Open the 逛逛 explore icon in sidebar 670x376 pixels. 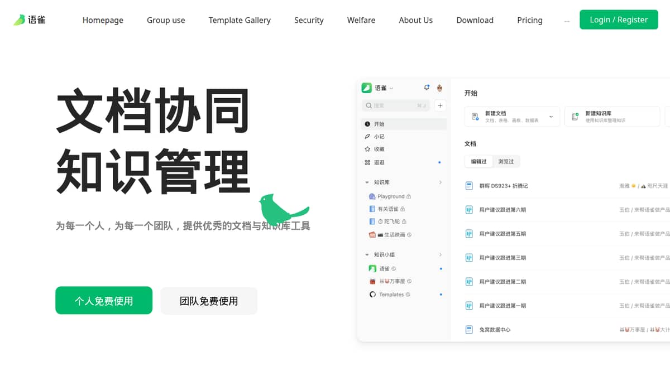pyautogui.click(x=367, y=162)
